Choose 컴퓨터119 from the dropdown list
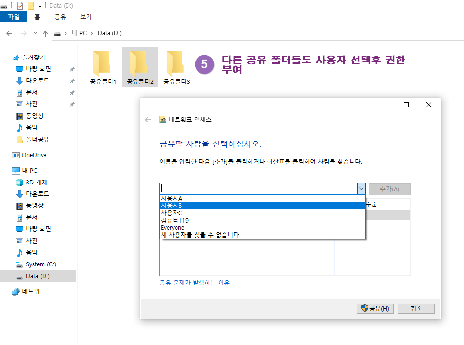The height and width of the screenshot is (345, 464). [263, 221]
